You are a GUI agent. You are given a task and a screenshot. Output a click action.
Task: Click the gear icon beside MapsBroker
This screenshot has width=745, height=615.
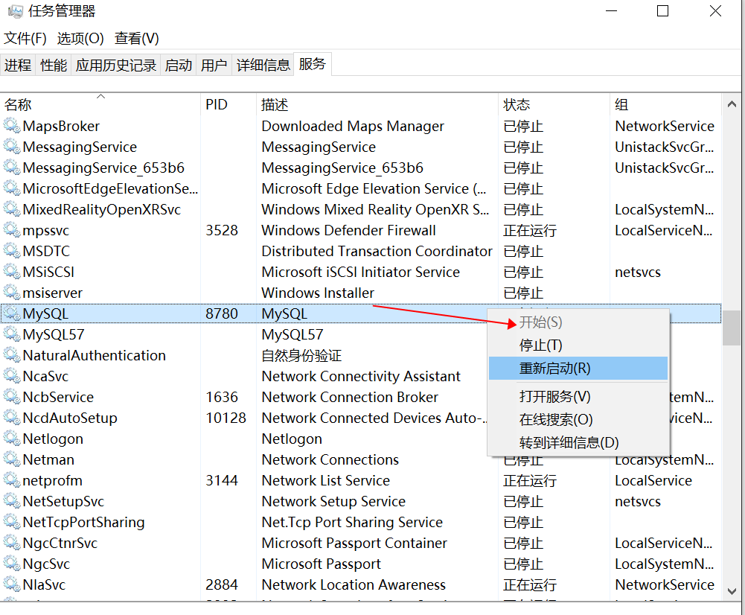(x=11, y=126)
